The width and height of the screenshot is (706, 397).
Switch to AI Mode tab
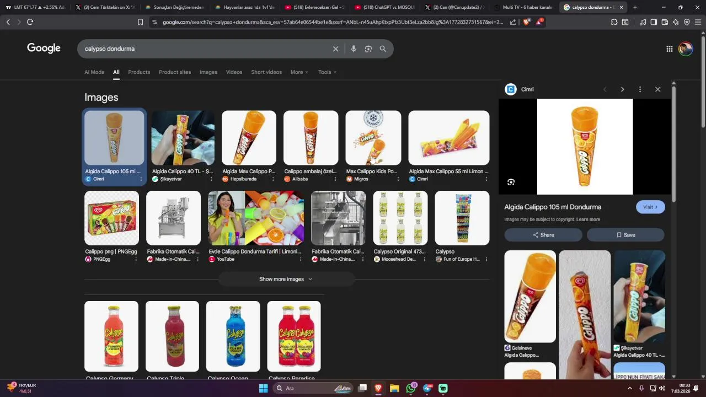pos(94,72)
